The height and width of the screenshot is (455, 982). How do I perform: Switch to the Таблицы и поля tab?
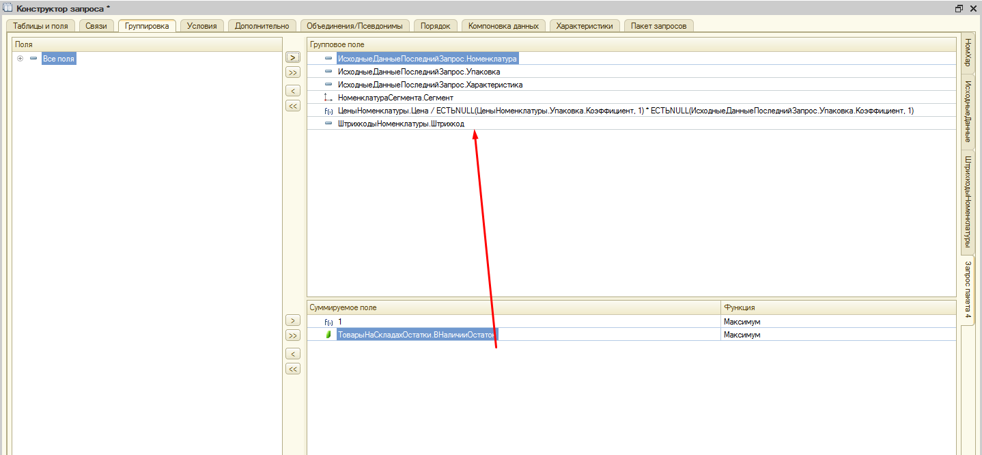point(41,25)
